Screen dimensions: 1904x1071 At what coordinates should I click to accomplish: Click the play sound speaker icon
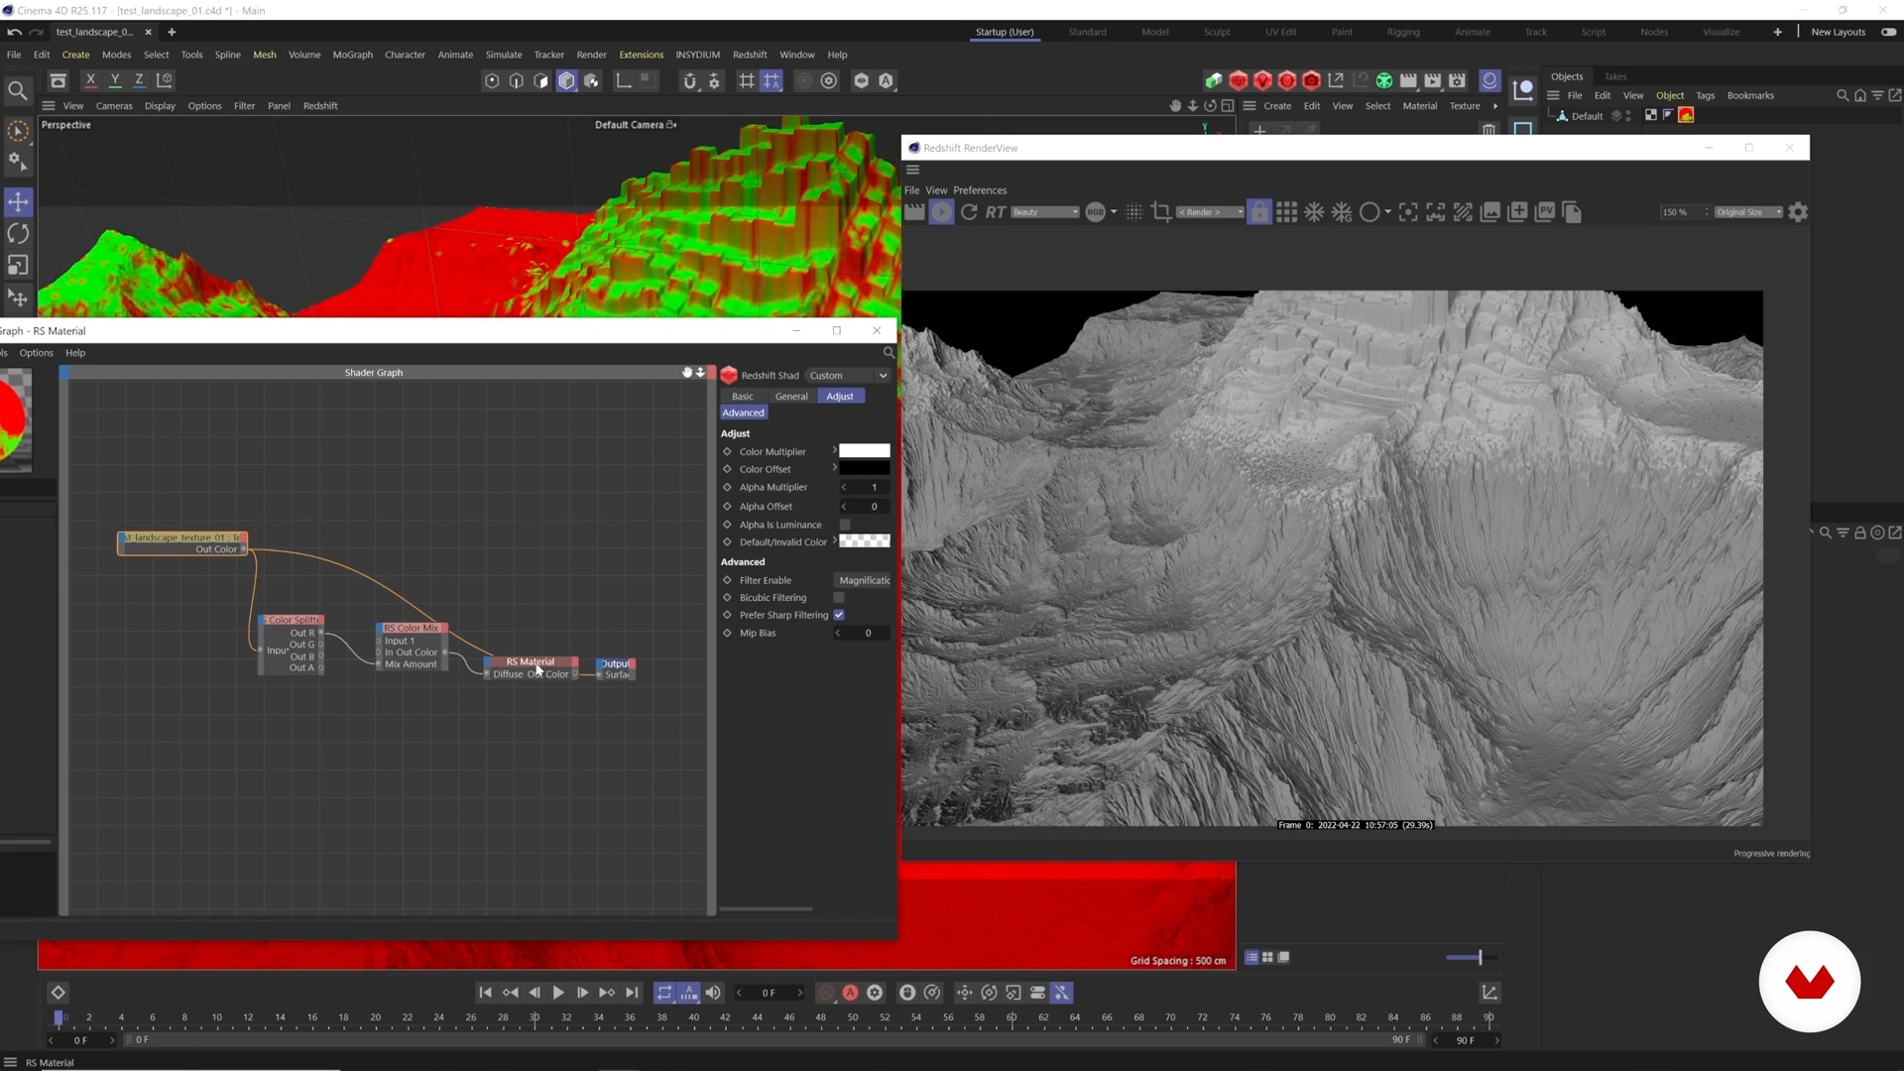pyautogui.click(x=713, y=993)
